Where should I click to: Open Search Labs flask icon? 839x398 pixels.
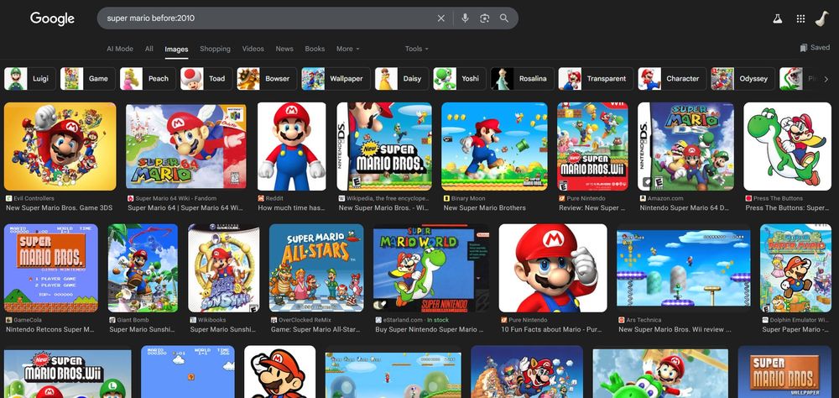(x=778, y=18)
